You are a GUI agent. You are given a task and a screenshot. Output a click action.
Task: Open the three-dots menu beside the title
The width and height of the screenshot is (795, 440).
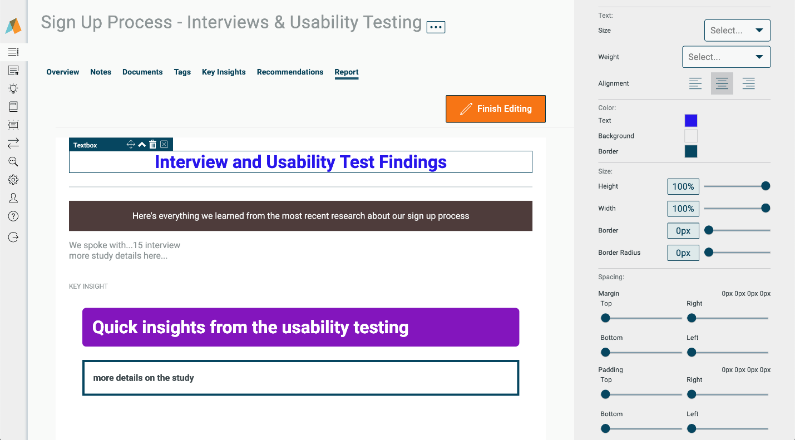tap(436, 27)
